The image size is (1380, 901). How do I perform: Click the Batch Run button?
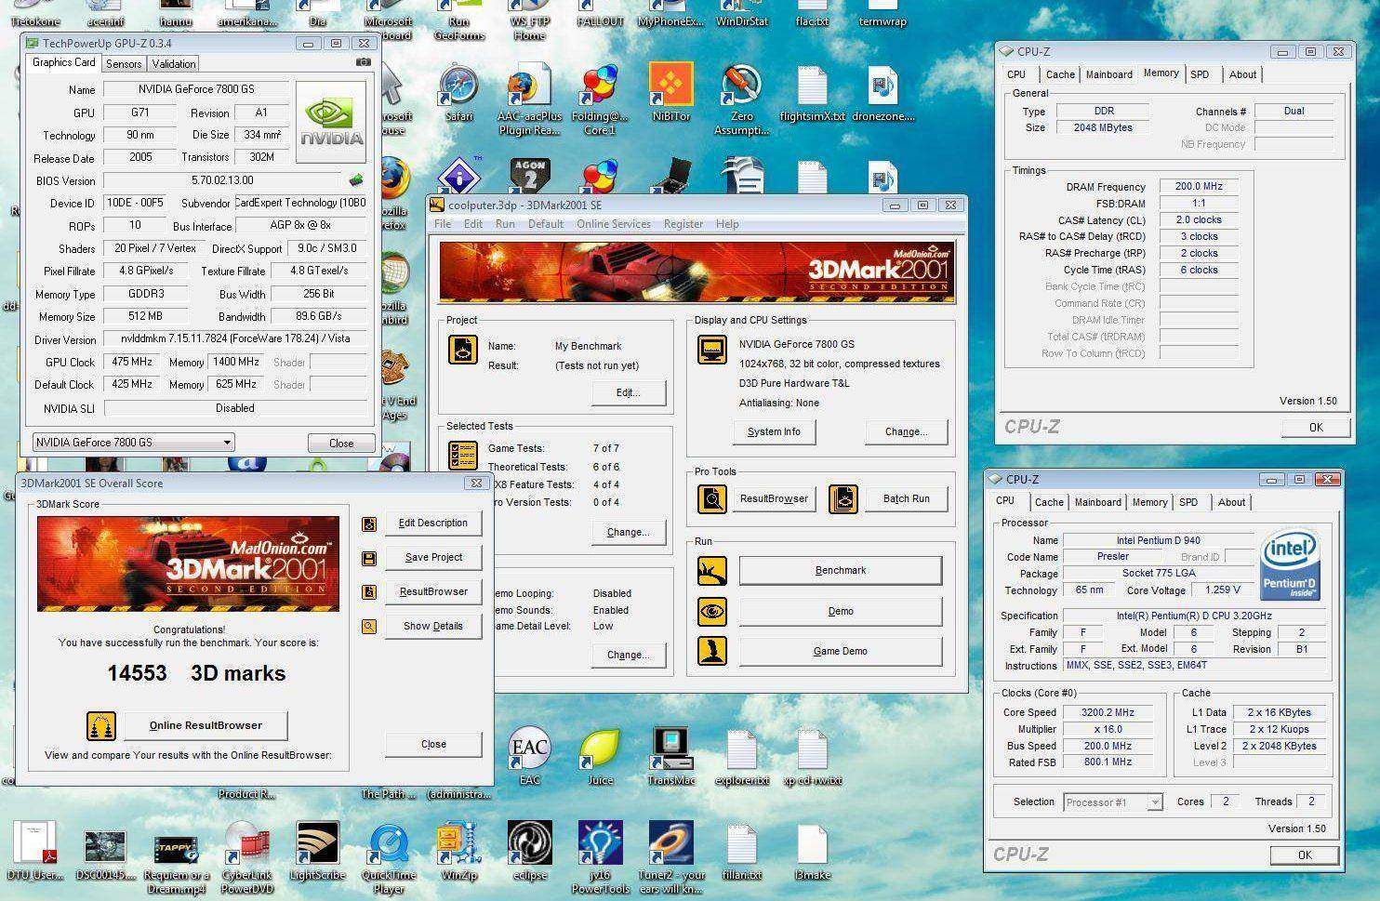pyautogui.click(x=907, y=499)
